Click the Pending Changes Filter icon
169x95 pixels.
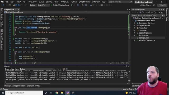(143, 12)
